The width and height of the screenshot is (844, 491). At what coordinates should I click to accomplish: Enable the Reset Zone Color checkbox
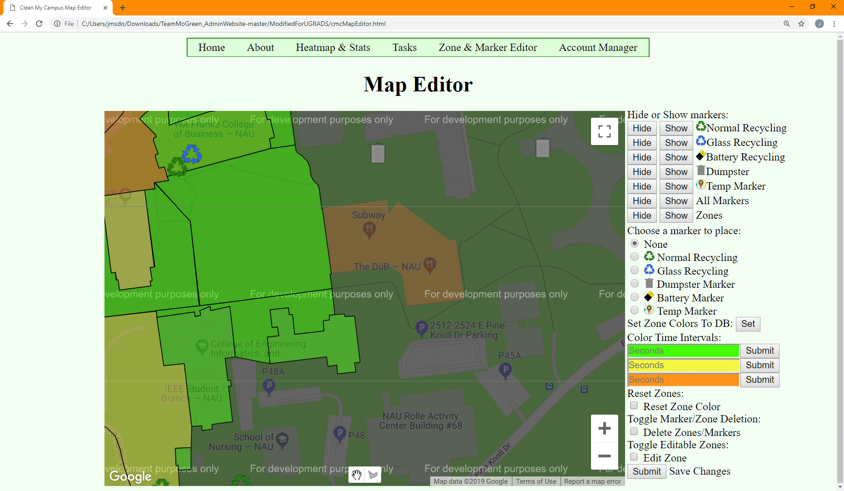pos(634,406)
